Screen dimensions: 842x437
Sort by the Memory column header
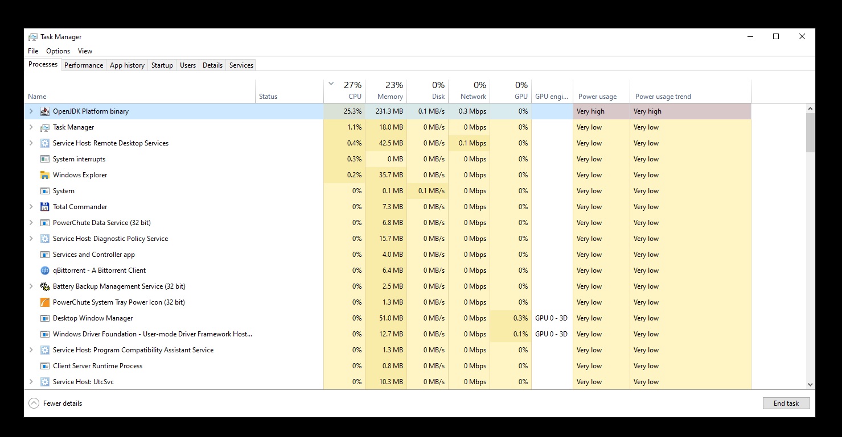click(386, 91)
